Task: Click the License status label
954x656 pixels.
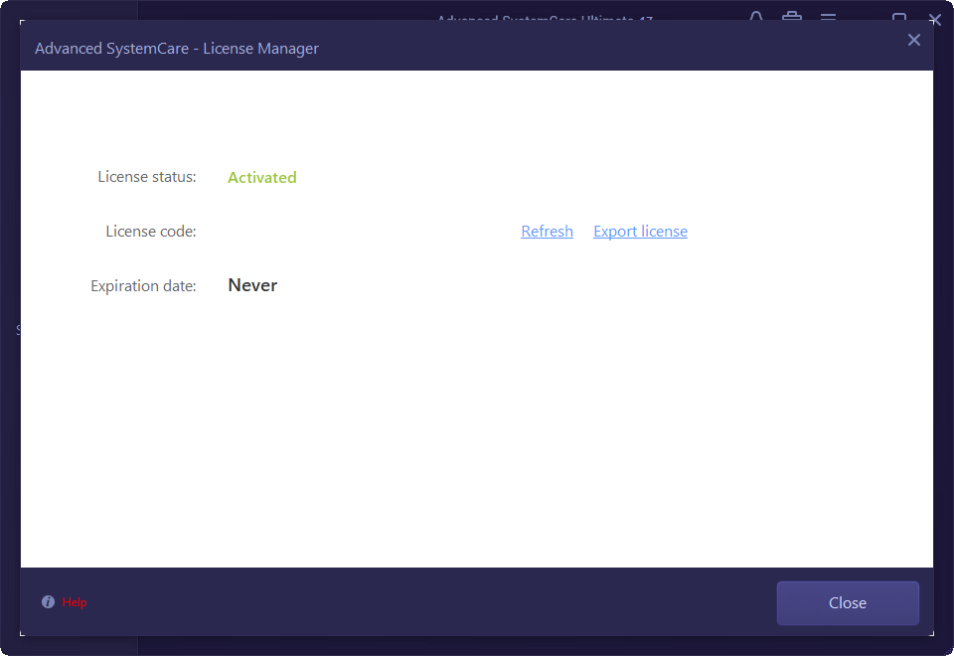Action: pyautogui.click(x=147, y=177)
